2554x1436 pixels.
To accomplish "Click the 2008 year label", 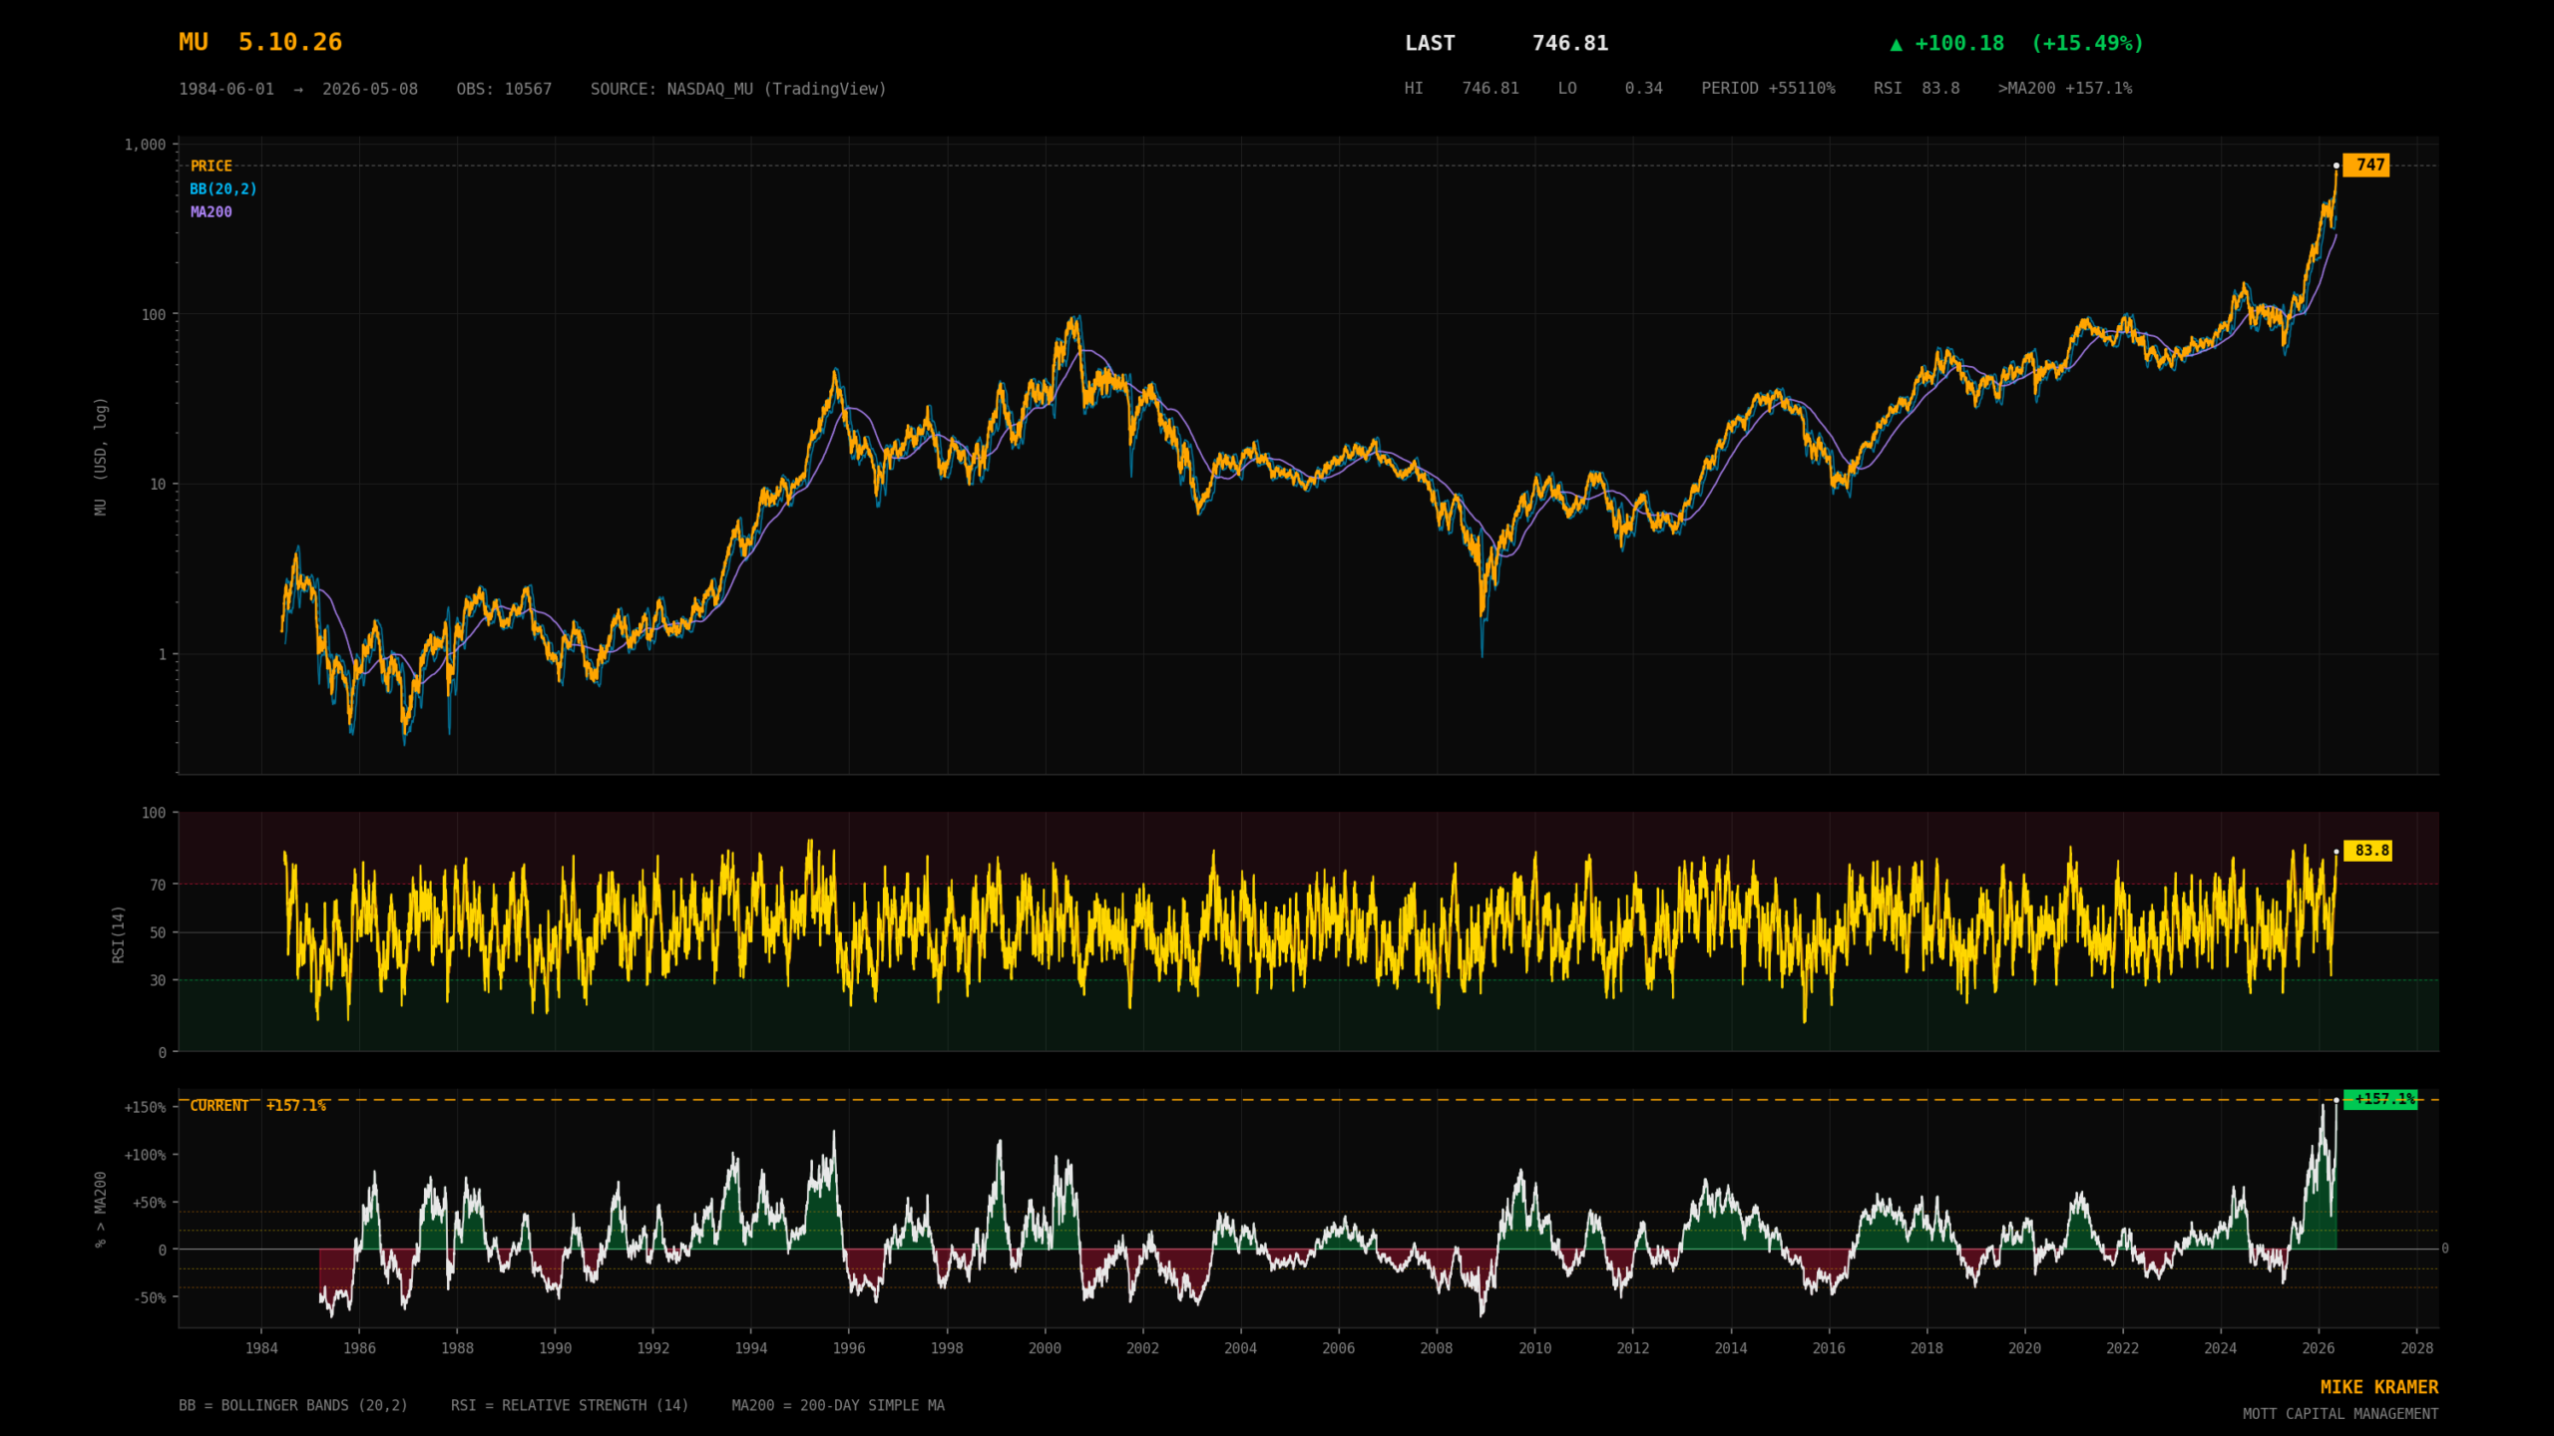I will (1437, 1348).
